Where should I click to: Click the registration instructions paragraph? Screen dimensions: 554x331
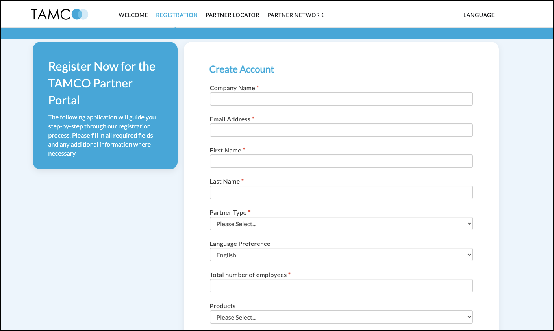(102, 136)
